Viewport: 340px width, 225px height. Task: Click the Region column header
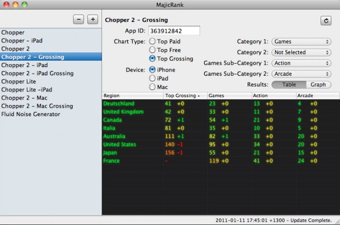click(132, 96)
